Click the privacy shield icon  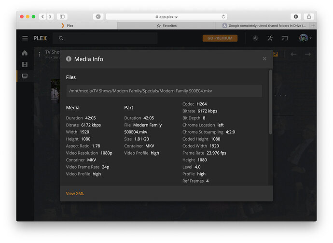[98, 16]
